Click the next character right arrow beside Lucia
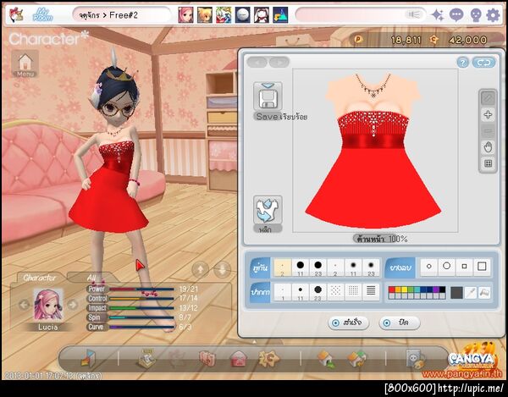The image size is (508, 397). tap(73, 305)
